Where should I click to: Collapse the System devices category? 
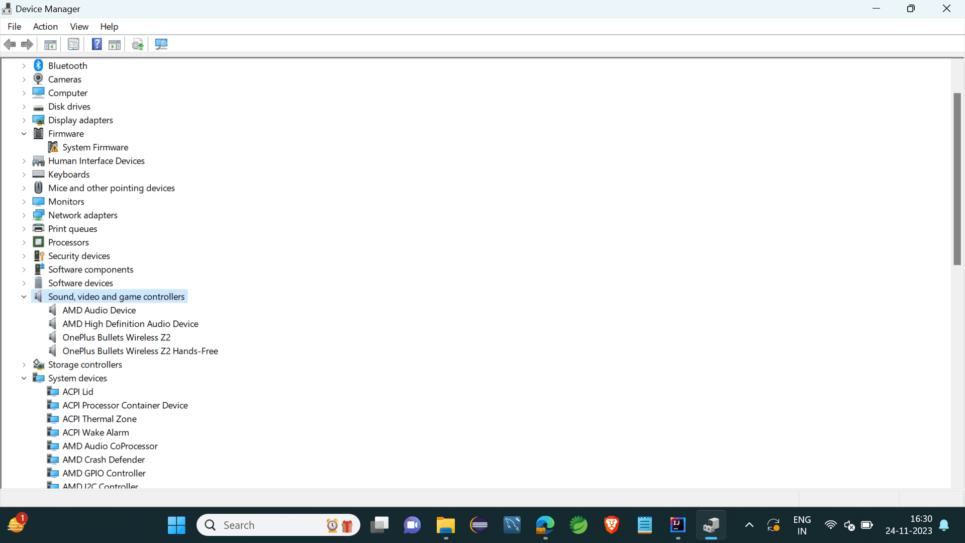point(24,378)
